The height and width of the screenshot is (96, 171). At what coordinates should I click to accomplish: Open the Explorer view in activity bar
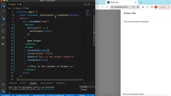click(3, 5)
